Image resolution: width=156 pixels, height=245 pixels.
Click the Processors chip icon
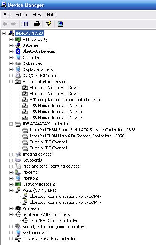pos(18,208)
